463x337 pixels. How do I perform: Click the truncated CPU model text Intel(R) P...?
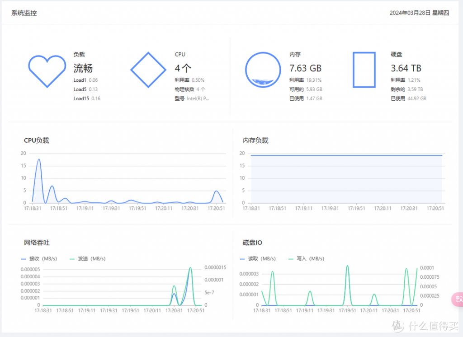coord(198,98)
